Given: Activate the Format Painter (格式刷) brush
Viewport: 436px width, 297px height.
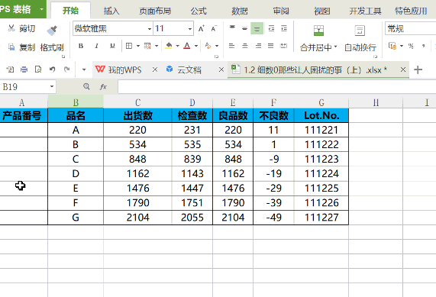Looking at the screenshot, I should click(x=52, y=31).
